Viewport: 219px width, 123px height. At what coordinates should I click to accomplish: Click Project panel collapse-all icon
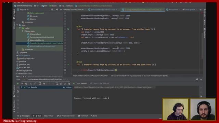coord(52,10)
